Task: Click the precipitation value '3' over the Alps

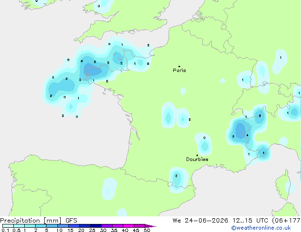Action: (x=233, y=136)
